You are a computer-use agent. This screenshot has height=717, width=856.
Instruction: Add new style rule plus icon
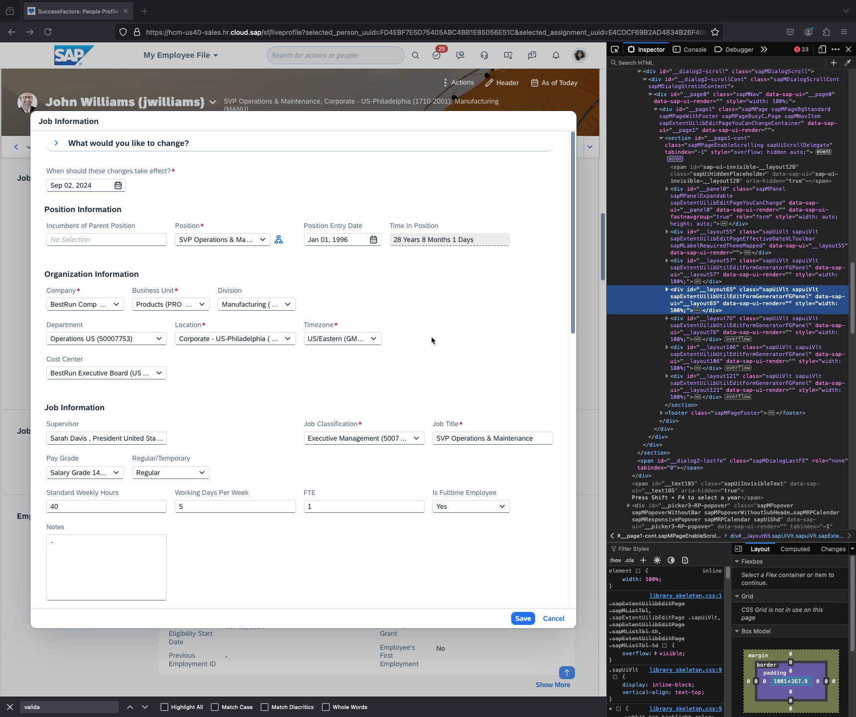pyautogui.click(x=643, y=560)
